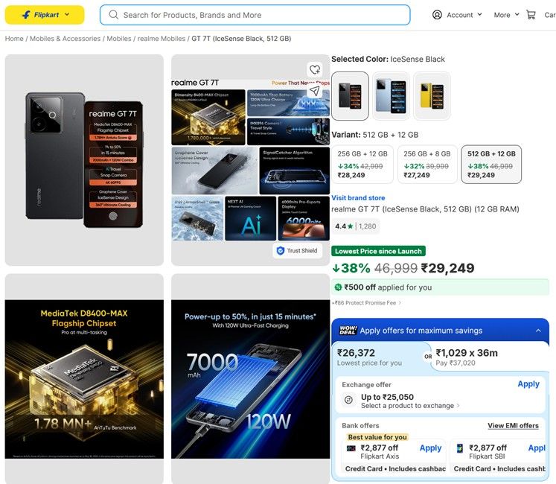Click the exchange swap icon
Screen dimensions: 556x484
348,400
